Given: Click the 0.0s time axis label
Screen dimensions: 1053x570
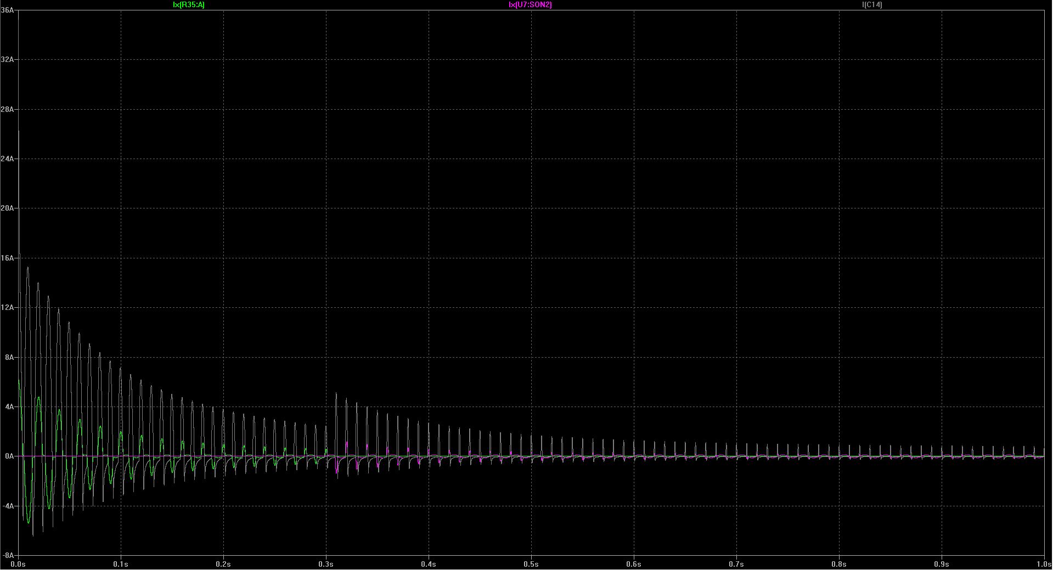Looking at the screenshot, I should (18, 564).
